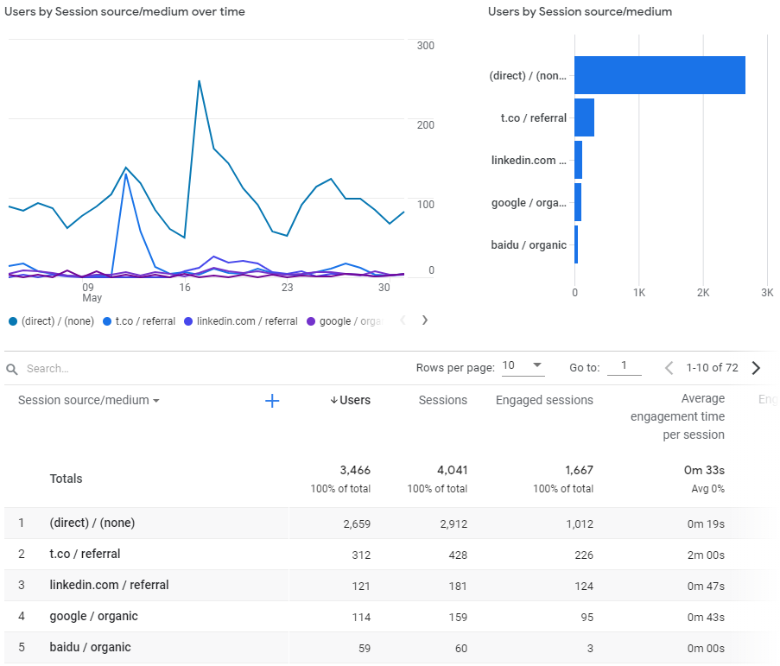780x666 pixels.
Task: Sort by Engaged sessions column
Action: pyautogui.click(x=544, y=401)
